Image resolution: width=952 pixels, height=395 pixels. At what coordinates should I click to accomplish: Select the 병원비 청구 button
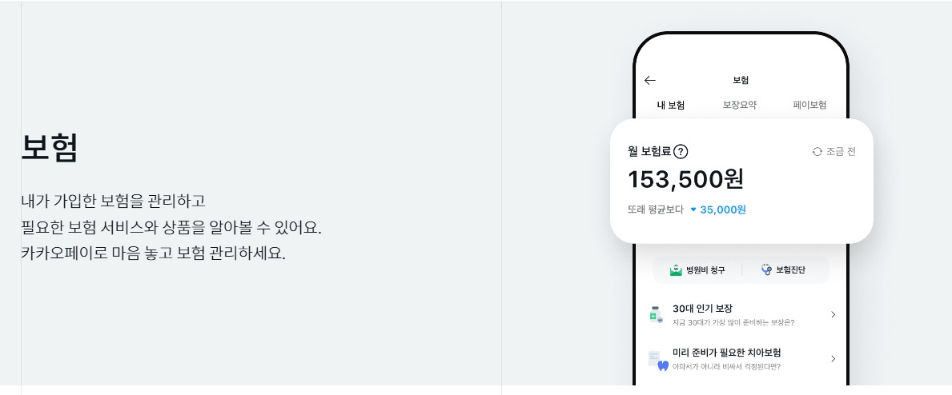(697, 270)
